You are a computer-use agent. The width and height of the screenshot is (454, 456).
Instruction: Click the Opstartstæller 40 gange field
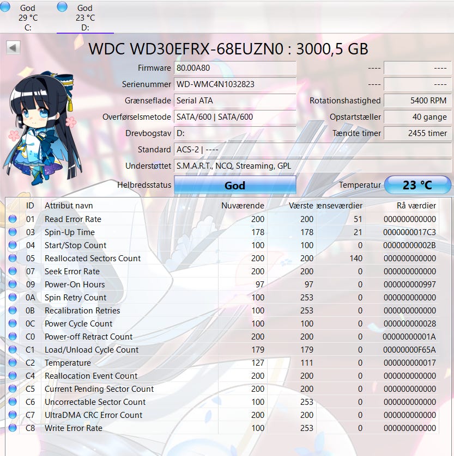tap(417, 117)
